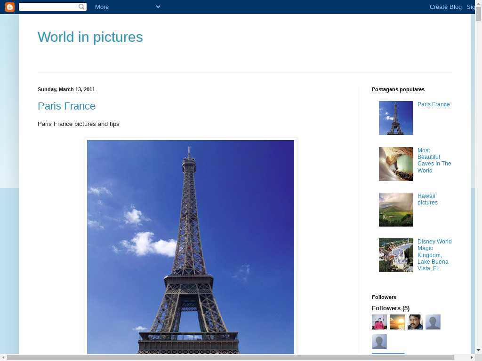
Task: Click the Eiffel Tower sidebar thumbnail
Action: [x=395, y=118]
